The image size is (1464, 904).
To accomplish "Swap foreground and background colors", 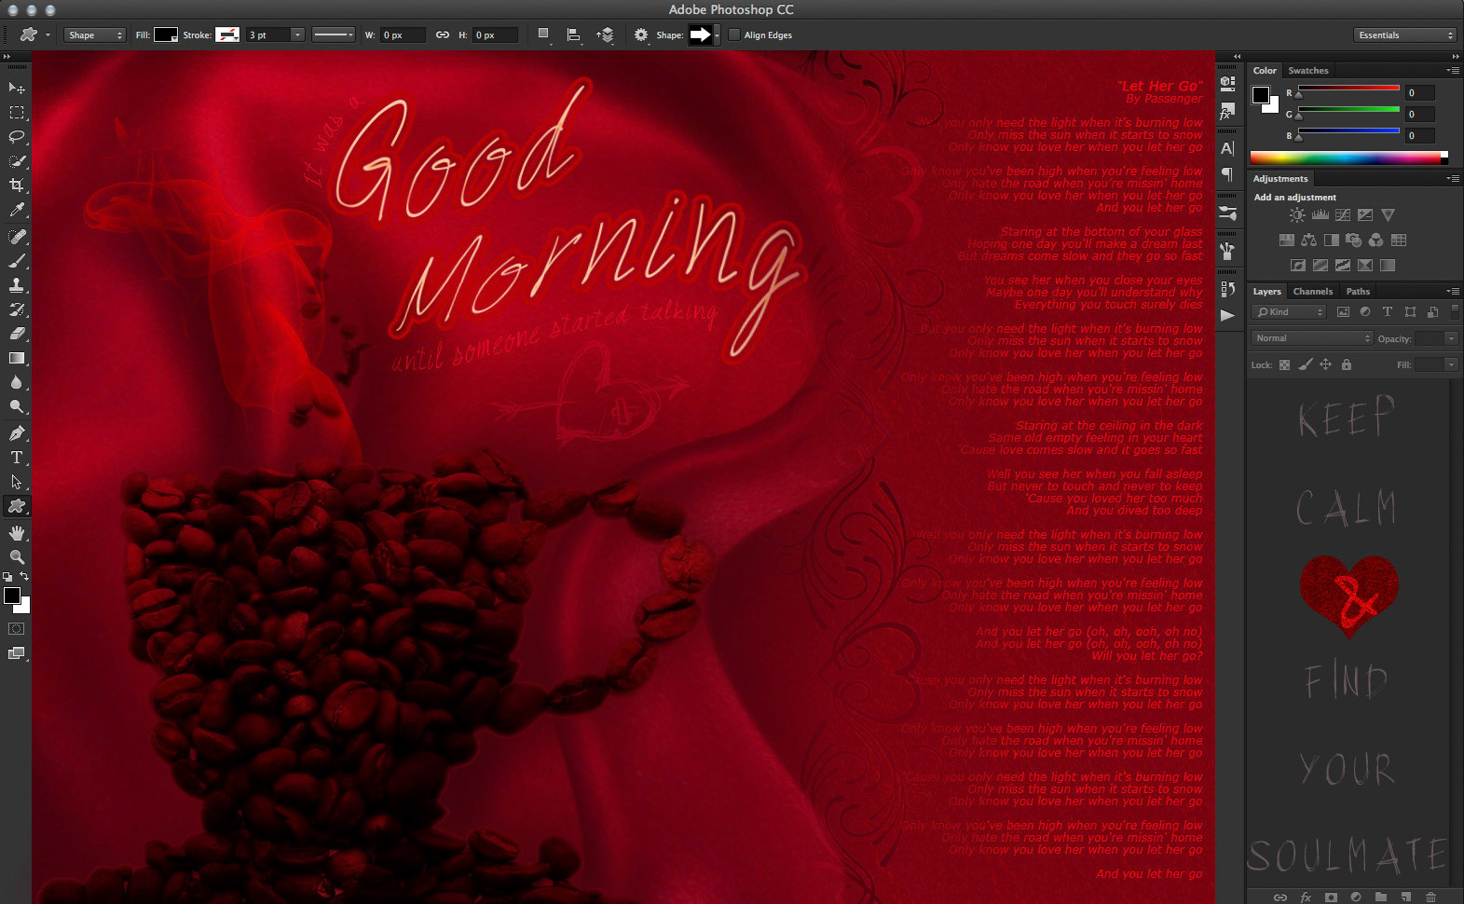I will (24, 577).
